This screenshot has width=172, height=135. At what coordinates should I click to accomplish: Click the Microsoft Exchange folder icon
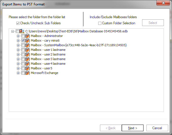[27, 73]
